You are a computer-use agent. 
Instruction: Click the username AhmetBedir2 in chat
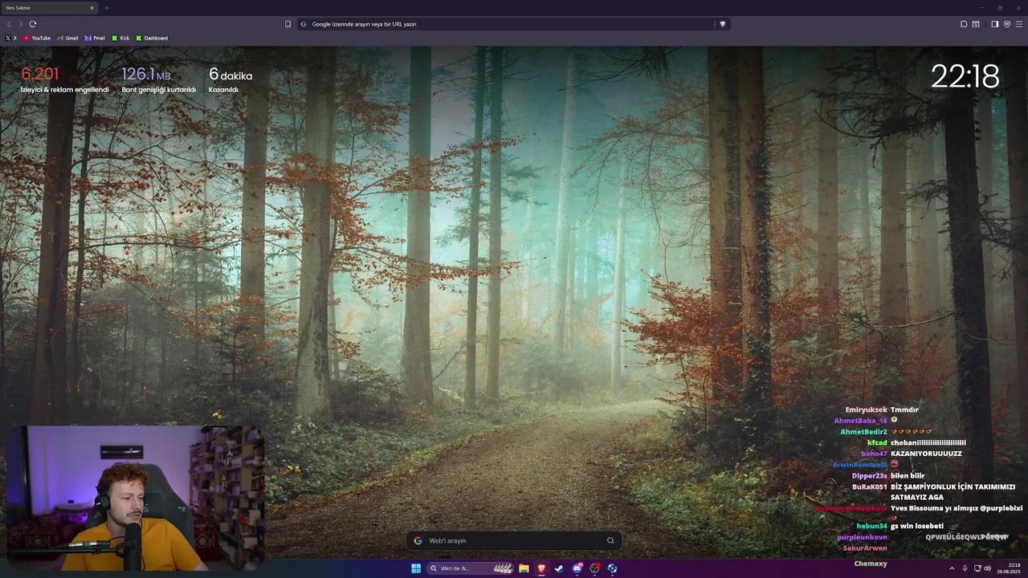point(863,432)
